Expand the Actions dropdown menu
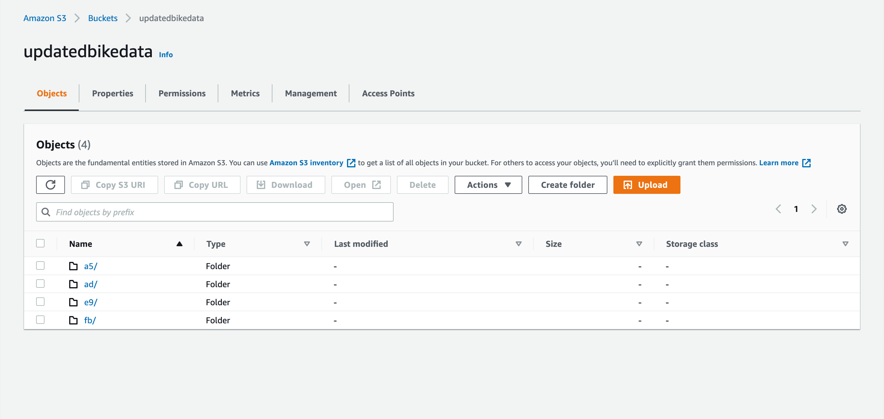Screen dimensions: 884x419 488,185
